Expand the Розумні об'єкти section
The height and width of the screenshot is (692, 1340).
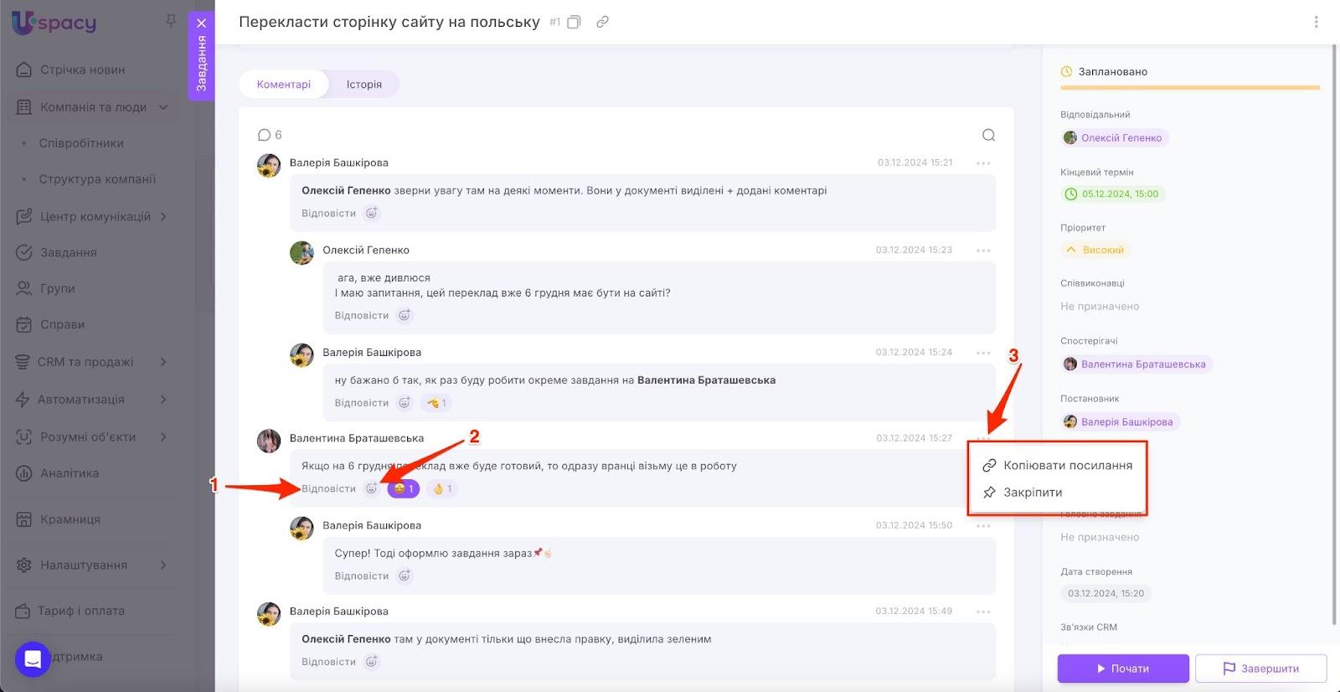[164, 436]
